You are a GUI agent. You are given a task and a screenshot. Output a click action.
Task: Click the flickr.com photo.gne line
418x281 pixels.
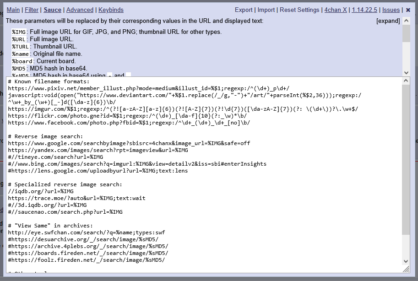127,116
